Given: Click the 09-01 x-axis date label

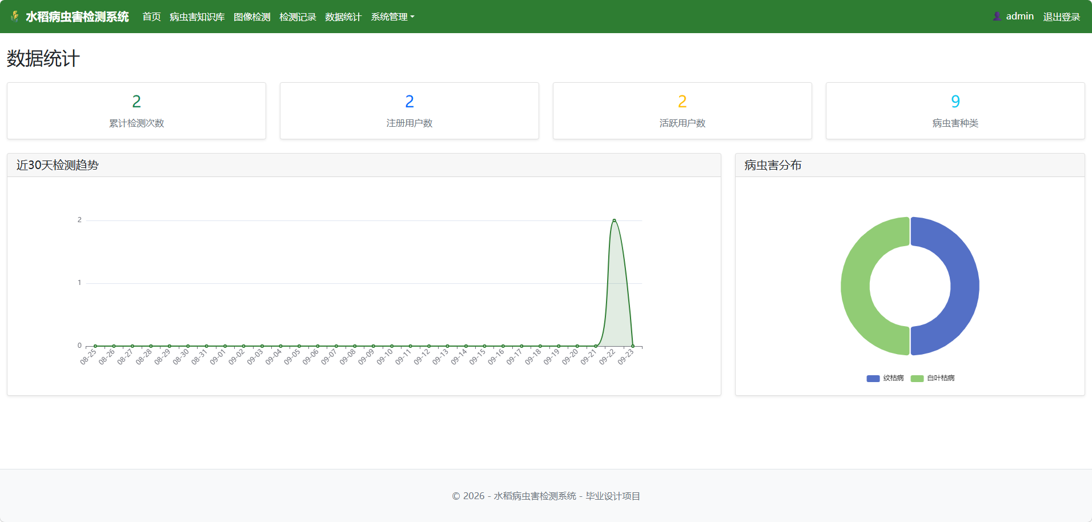Looking at the screenshot, I should (x=218, y=357).
